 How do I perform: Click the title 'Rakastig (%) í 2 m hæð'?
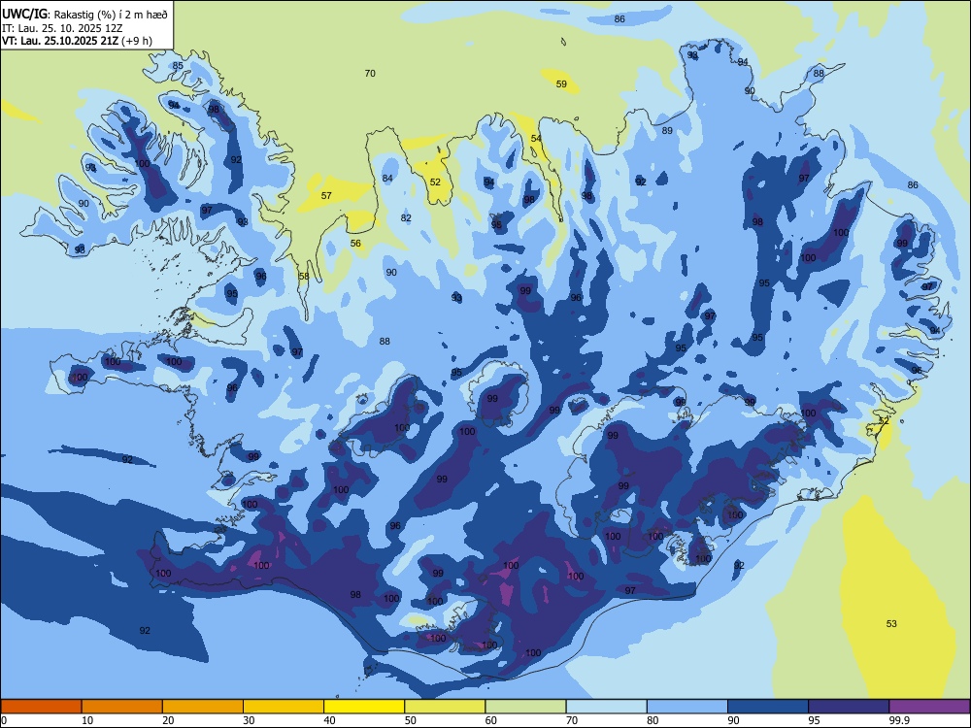pos(111,15)
